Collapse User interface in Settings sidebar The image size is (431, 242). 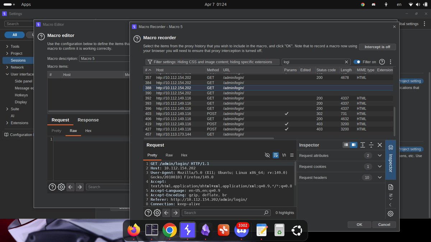pyautogui.click(x=7, y=74)
